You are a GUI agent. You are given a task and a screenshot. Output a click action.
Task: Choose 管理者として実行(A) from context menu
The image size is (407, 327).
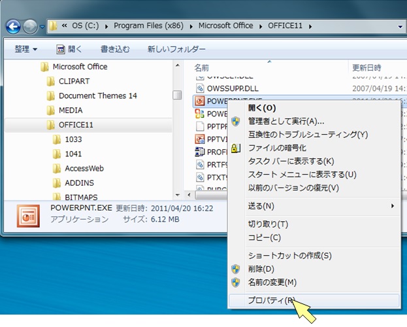coord(315,122)
